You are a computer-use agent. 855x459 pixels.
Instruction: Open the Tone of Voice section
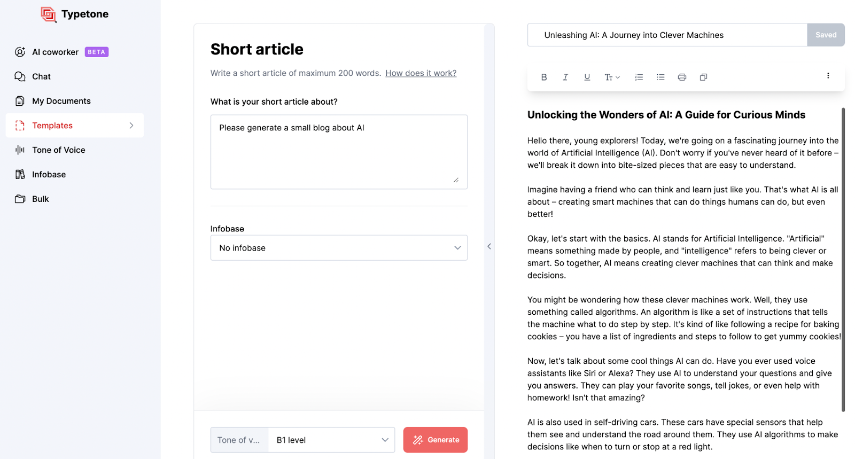(x=58, y=150)
